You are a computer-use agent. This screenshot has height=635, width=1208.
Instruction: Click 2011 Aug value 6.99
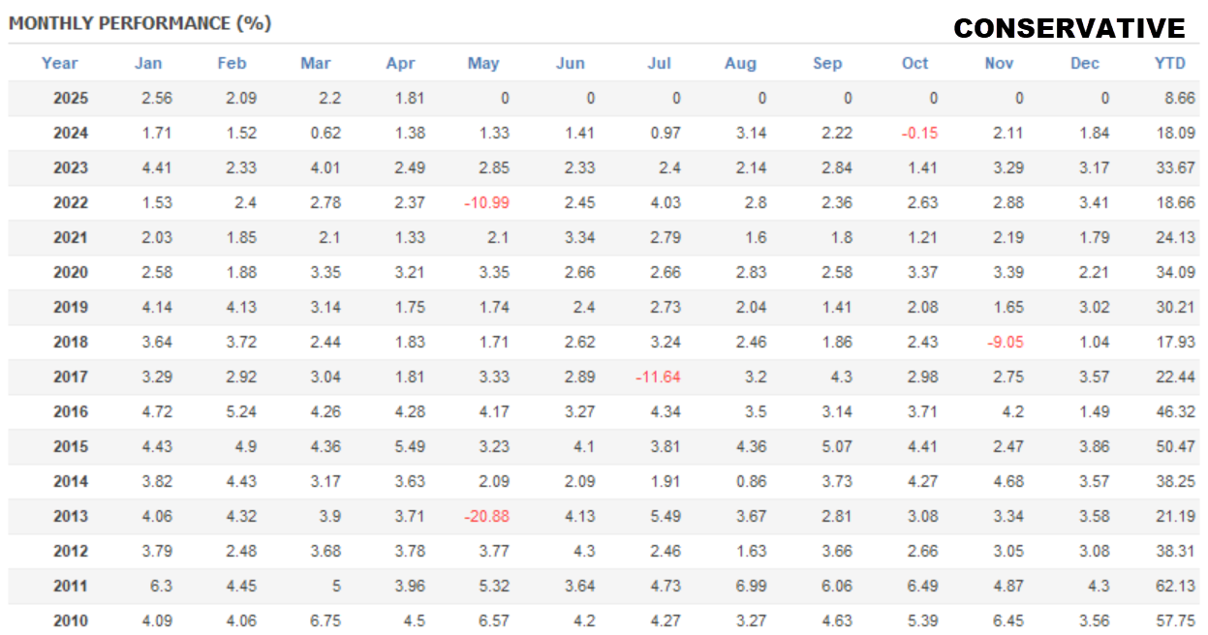pos(752,586)
